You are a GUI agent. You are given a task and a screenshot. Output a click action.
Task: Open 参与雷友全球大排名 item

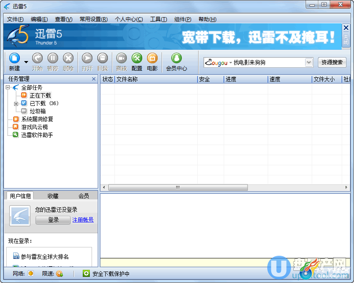(44, 257)
